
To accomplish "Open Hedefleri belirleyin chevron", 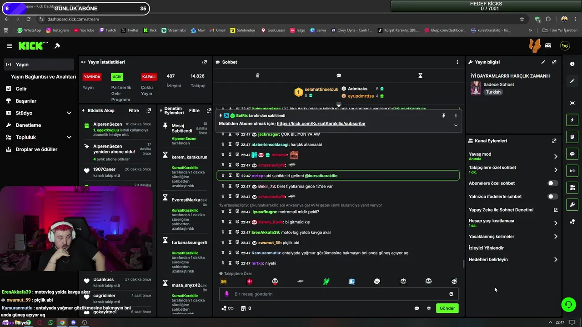I will (555, 260).
